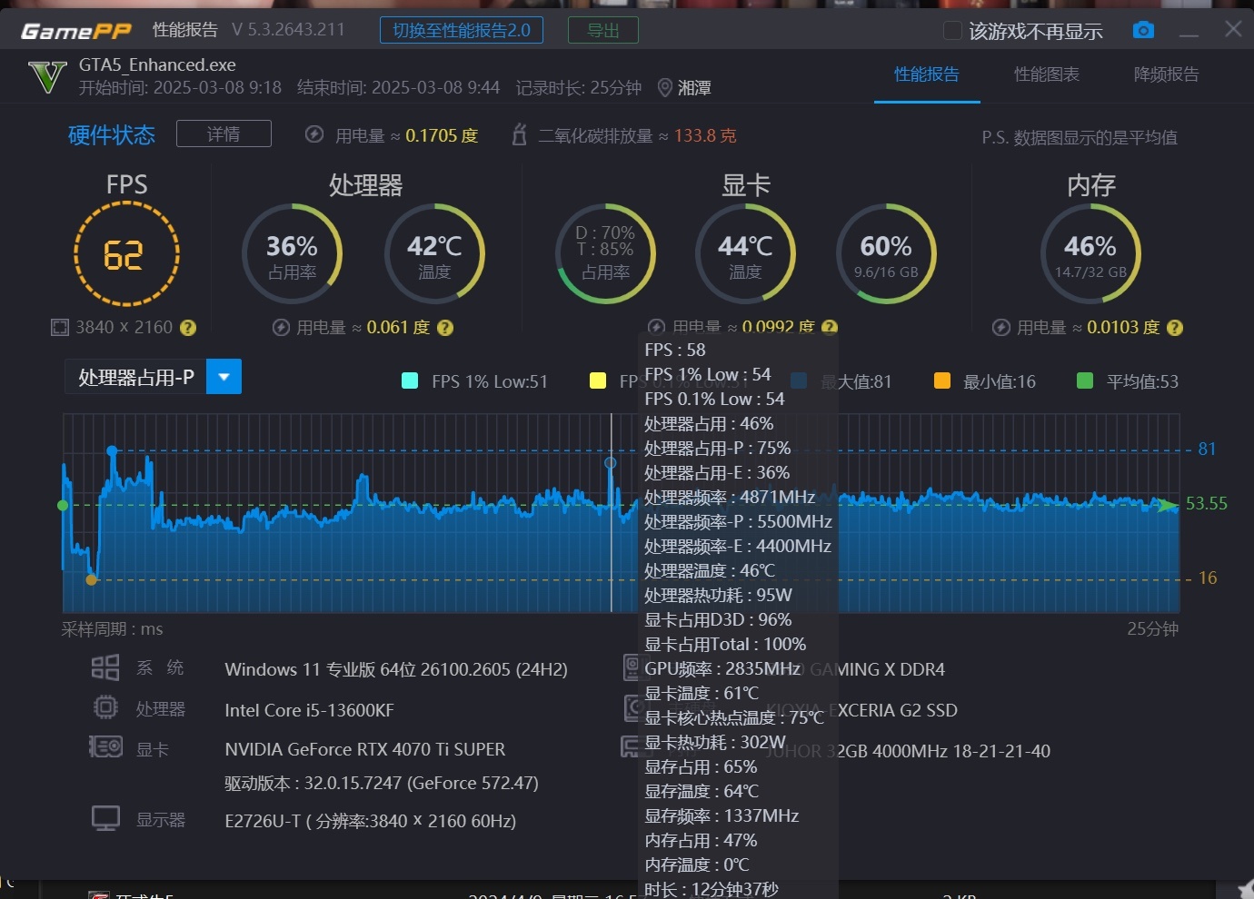1254x899 pixels.
Task: Click the CO2 emission bottle icon
Action: [519, 134]
